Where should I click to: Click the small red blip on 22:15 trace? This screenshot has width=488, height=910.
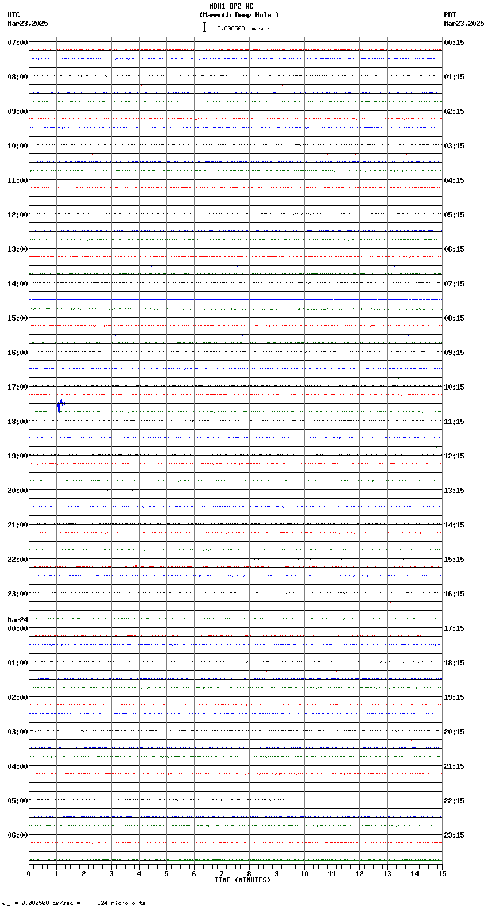click(x=136, y=566)
